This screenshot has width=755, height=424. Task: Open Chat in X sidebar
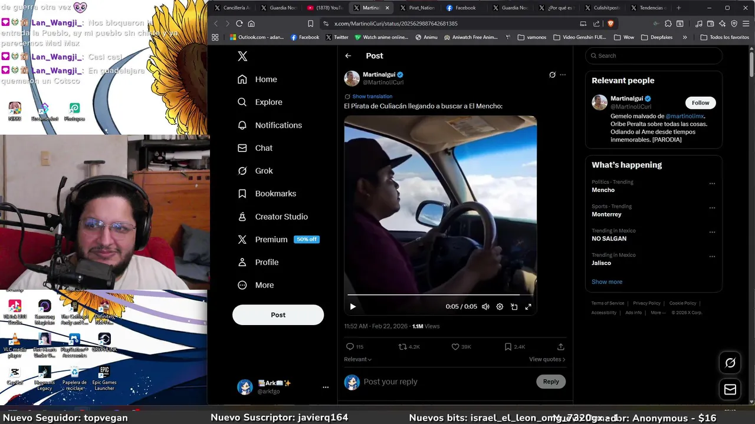tap(255, 148)
